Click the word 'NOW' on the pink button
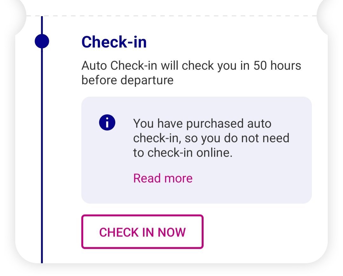This screenshot has height=276, width=343. pyautogui.click(x=172, y=232)
